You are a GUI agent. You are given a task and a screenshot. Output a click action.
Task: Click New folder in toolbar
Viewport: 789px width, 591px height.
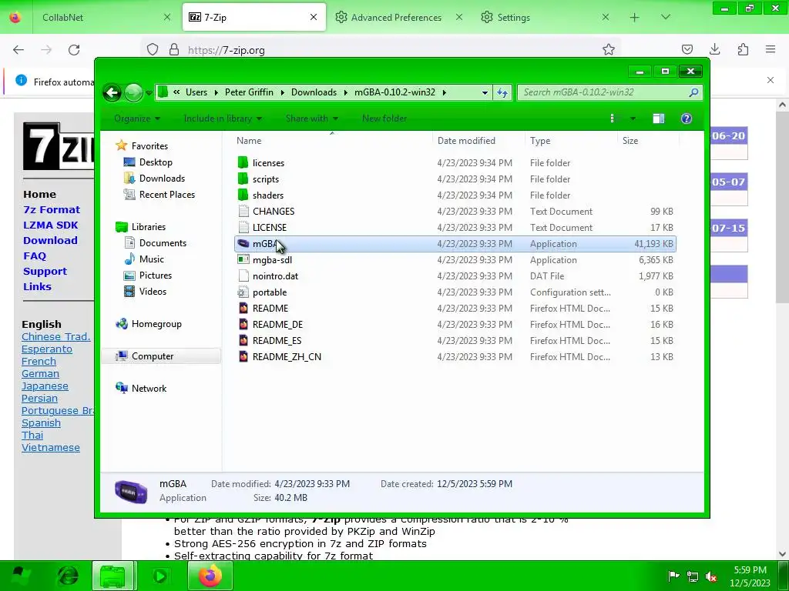(384, 119)
